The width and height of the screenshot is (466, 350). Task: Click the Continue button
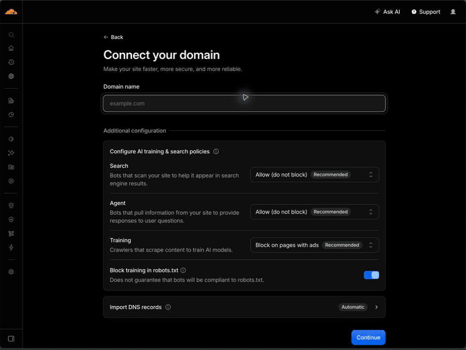coord(368,337)
